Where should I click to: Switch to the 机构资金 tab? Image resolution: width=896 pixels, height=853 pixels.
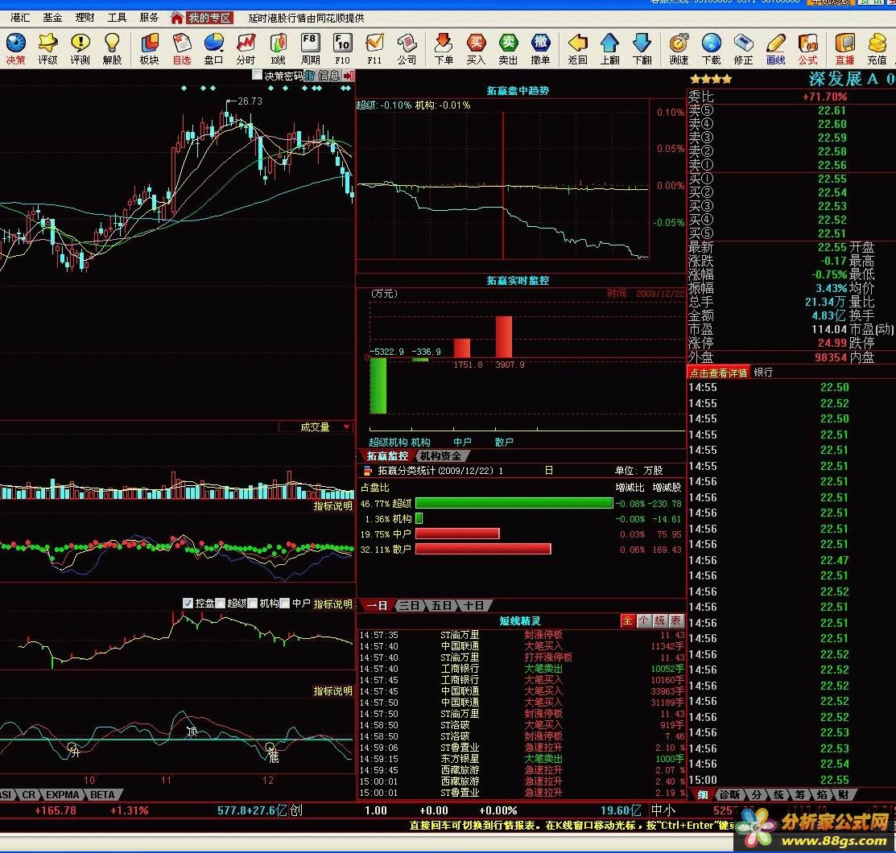(440, 456)
